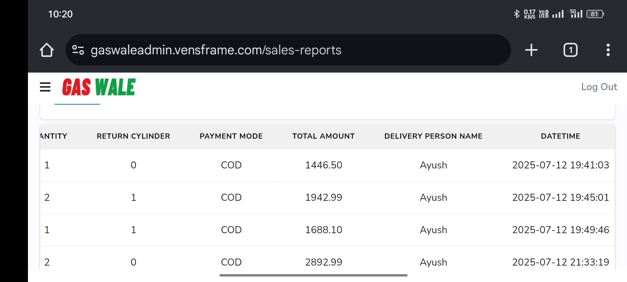Image resolution: width=627 pixels, height=282 pixels.
Task: Tap the battery status indicator
Action: point(595,14)
